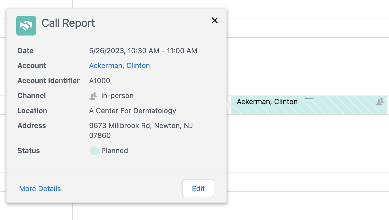This screenshot has width=389, height=220.
Task: Select the A1000 account identifier value
Action: point(100,81)
